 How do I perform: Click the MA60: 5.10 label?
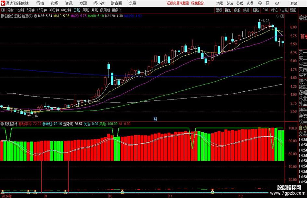pyautogui.click(x=96, y=16)
